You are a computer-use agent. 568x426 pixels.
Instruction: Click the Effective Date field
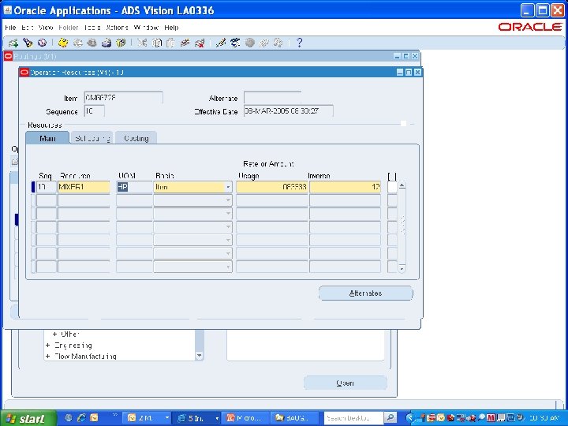[x=289, y=111]
